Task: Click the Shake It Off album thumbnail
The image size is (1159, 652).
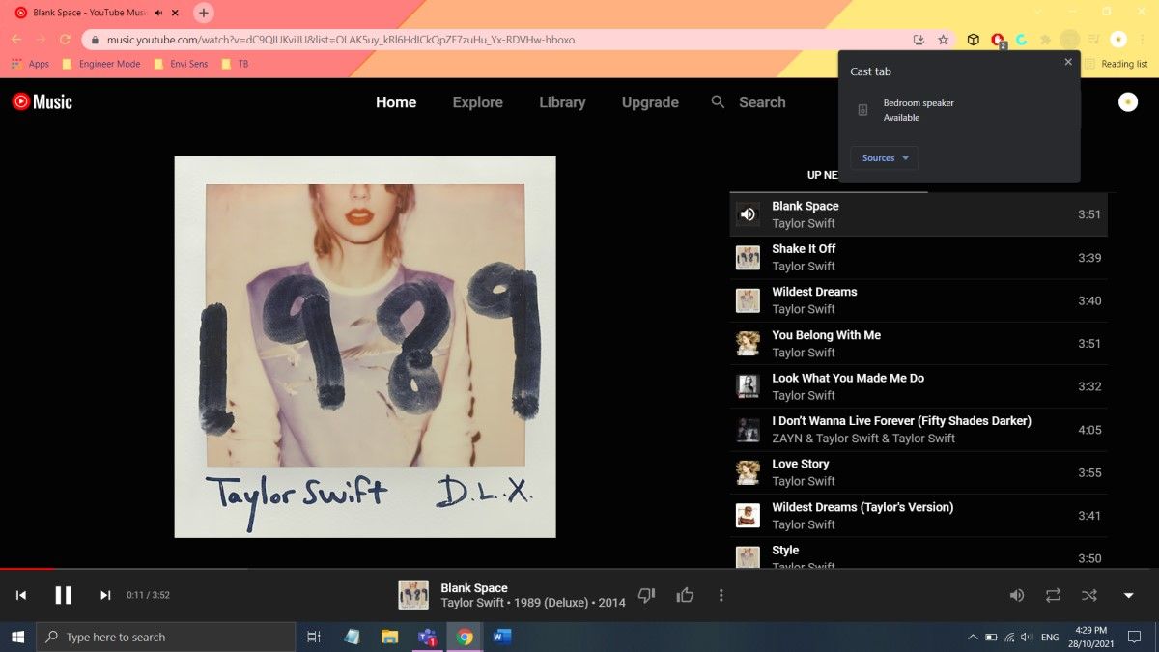Action: coord(748,257)
